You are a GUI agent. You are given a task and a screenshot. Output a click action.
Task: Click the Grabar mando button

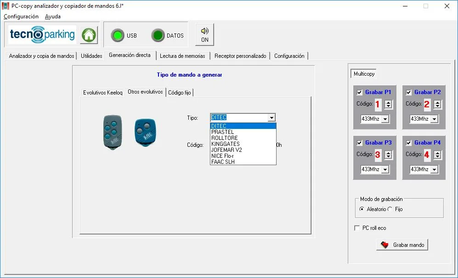point(402,245)
